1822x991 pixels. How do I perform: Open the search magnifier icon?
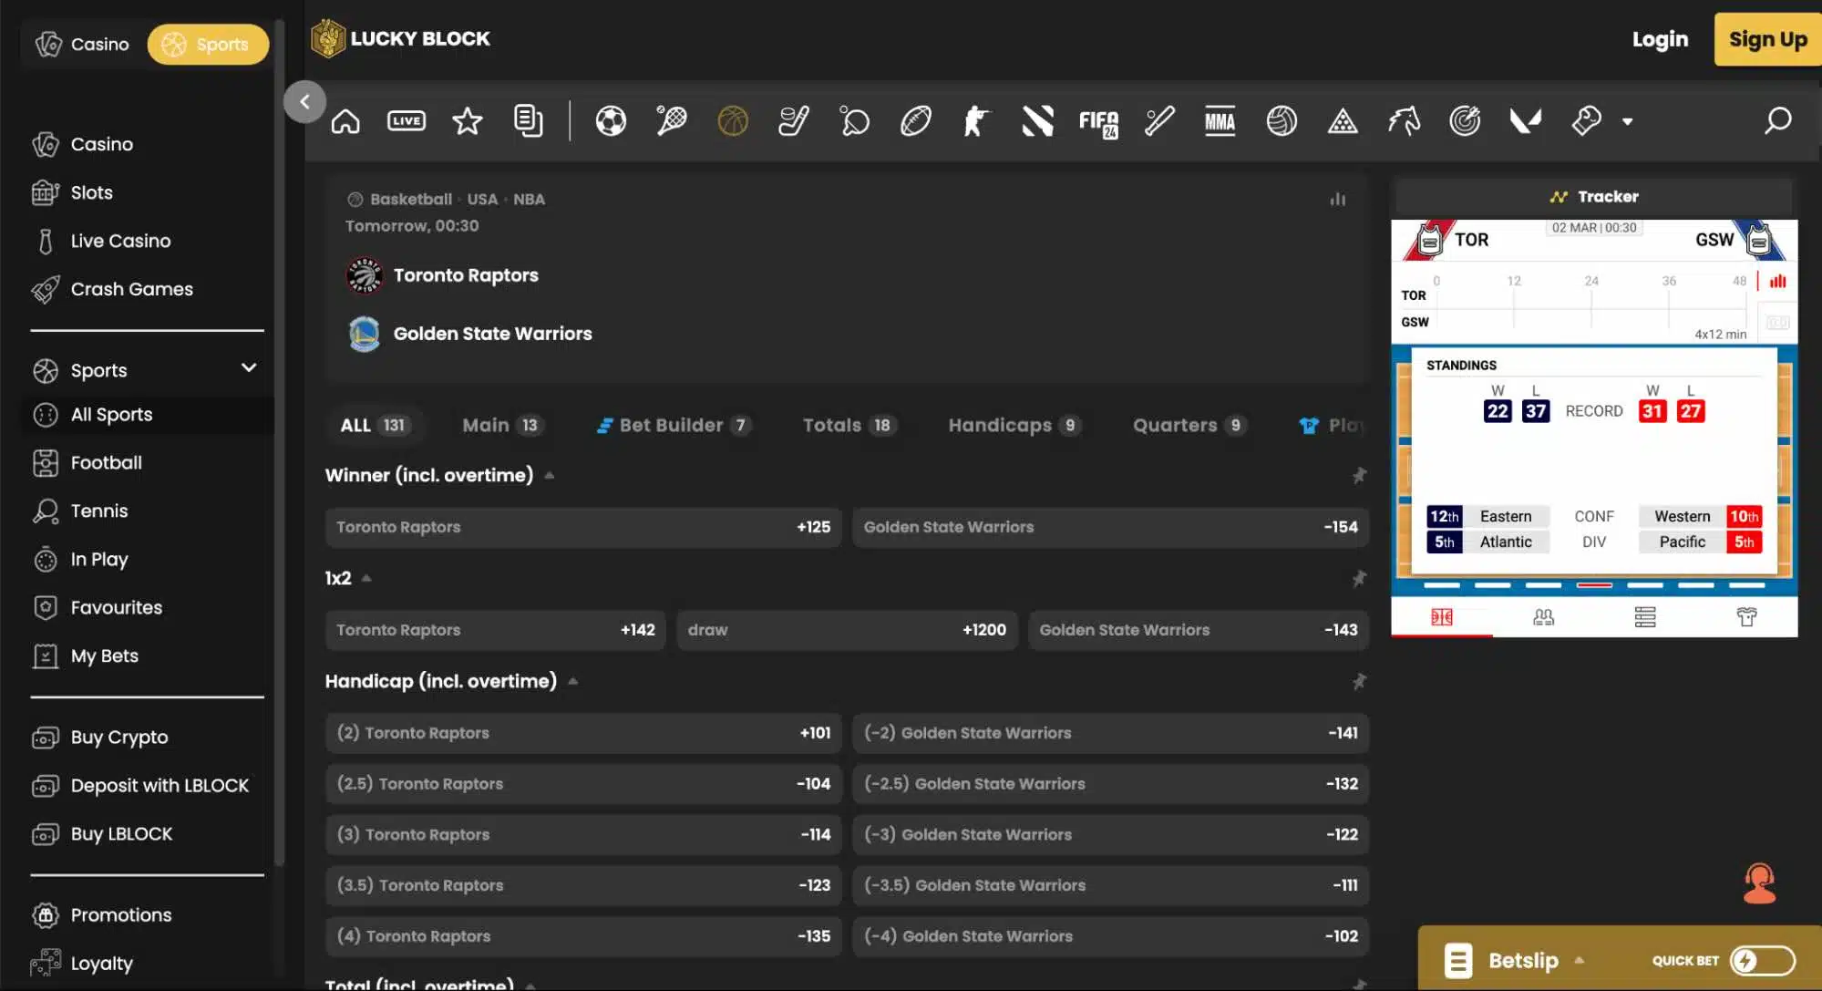1777,121
